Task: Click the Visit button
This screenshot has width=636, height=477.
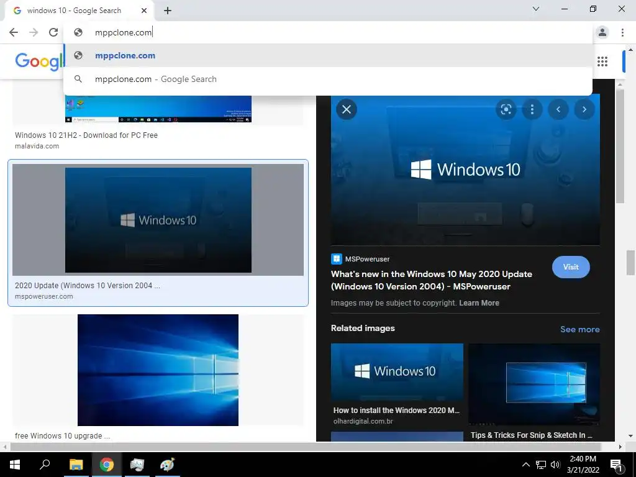Action: tap(571, 267)
